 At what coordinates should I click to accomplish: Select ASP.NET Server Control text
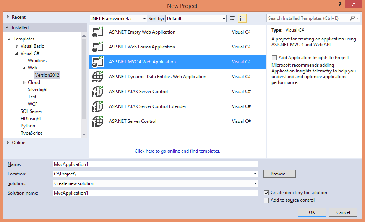click(133, 121)
